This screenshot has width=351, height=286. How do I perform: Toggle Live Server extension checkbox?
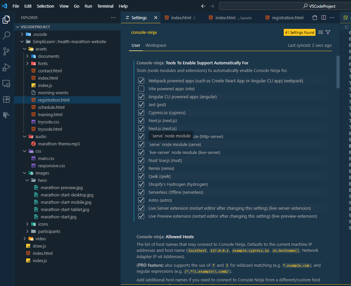point(141,208)
